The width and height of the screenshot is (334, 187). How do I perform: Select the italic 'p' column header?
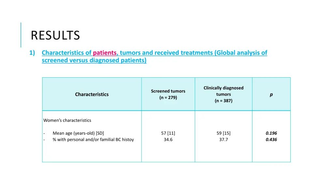point(271,94)
